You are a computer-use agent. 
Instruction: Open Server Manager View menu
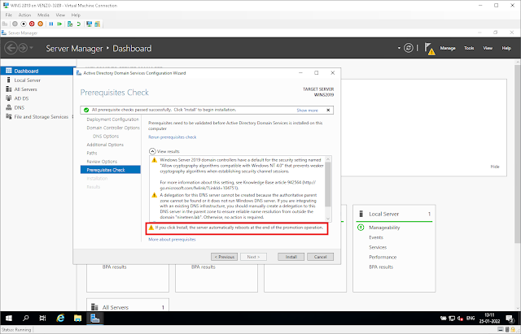[x=488, y=48]
